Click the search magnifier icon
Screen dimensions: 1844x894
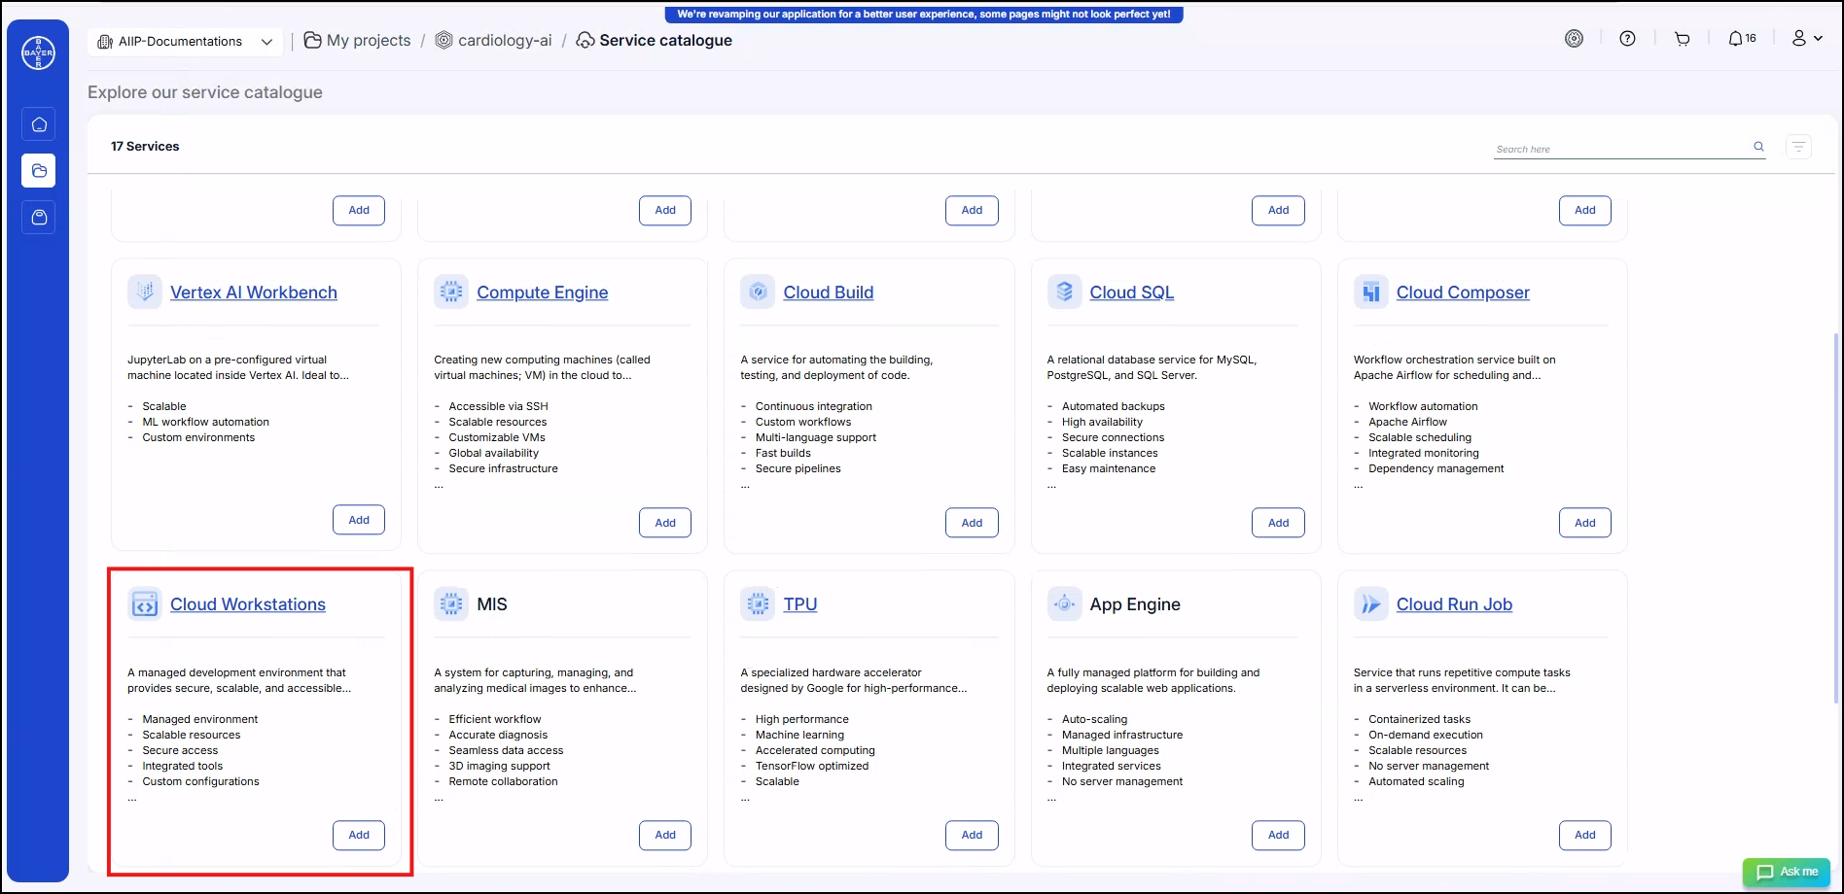click(x=1758, y=147)
